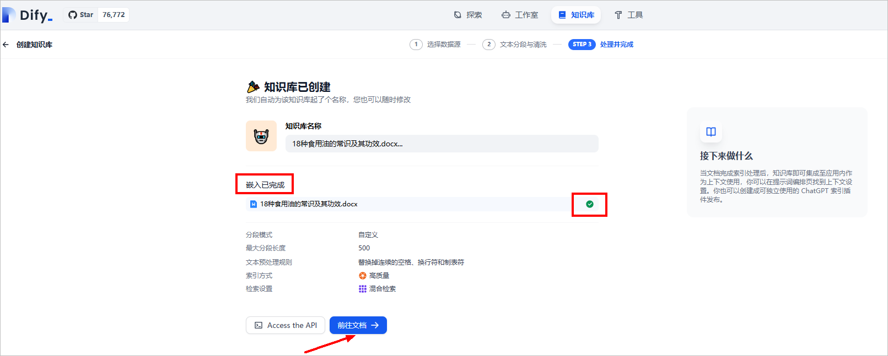The height and width of the screenshot is (356, 888).
Task: Click the book icon above 接下来做什么
Action: (x=711, y=132)
